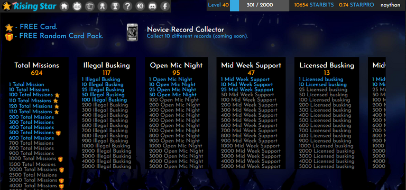Click star icon next to 130 Total Missions

[x=57, y=112]
